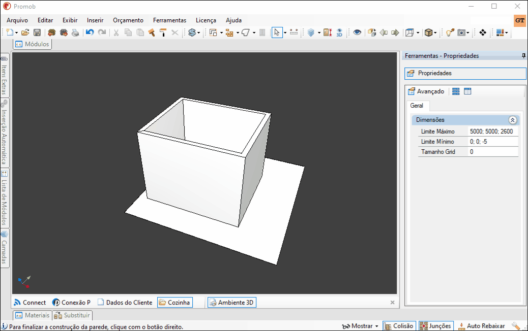Save the project with the floppy disk icon
528x331 pixels.
(x=37, y=32)
